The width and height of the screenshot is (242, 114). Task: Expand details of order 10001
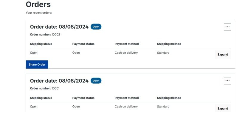(x=223, y=108)
